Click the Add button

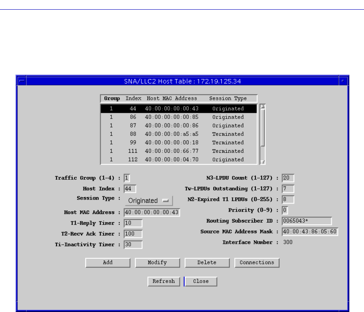pos(108,263)
